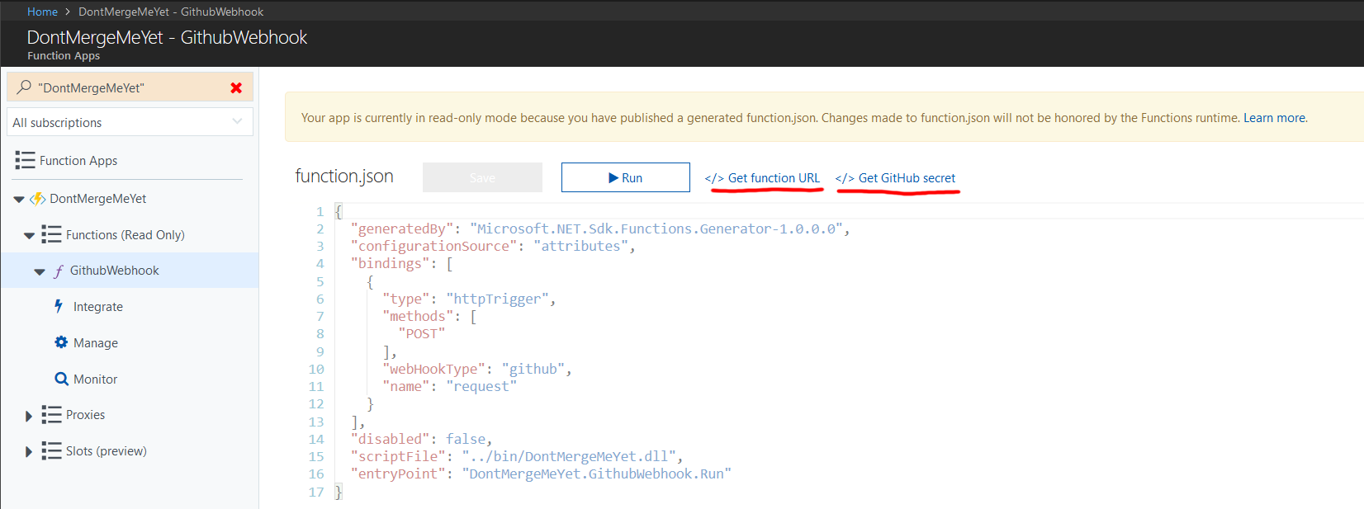1364x509 pixels.
Task: Click the Monitor magnifier icon
Action: coord(61,379)
